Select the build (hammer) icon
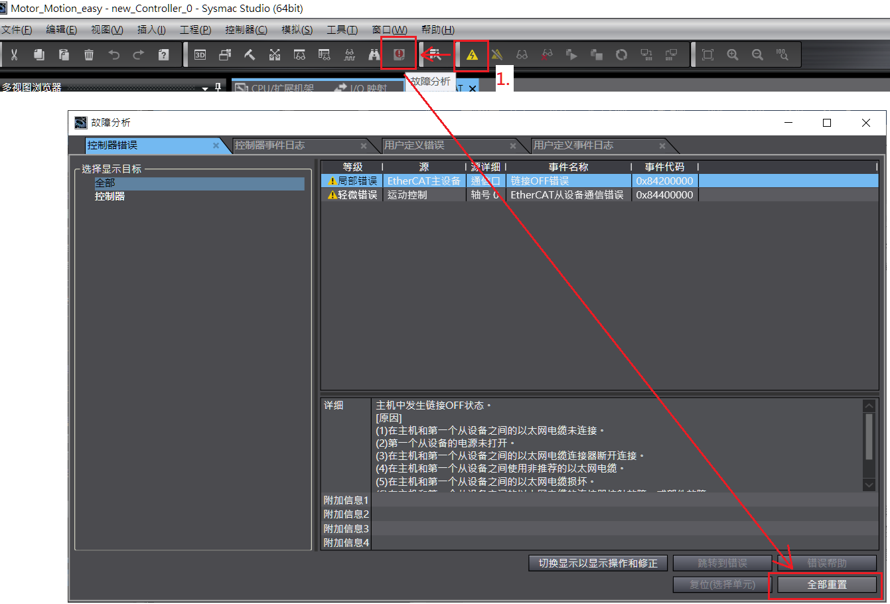The image size is (890, 604). click(x=249, y=54)
